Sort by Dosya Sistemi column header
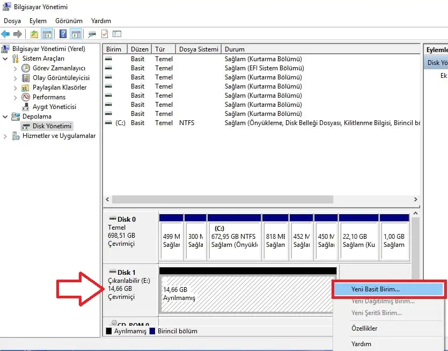This screenshot has height=351, width=448. [x=199, y=49]
